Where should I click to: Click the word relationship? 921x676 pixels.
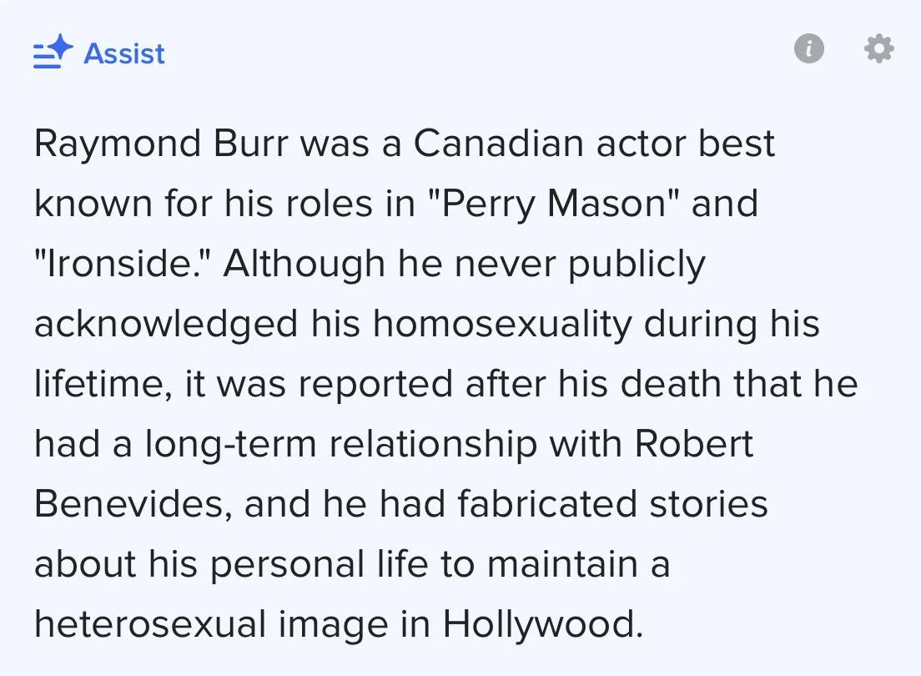[434, 444]
